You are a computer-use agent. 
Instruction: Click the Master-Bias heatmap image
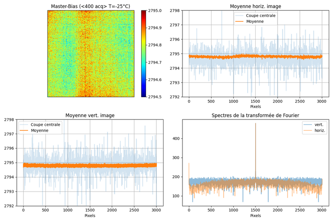click(x=90, y=54)
